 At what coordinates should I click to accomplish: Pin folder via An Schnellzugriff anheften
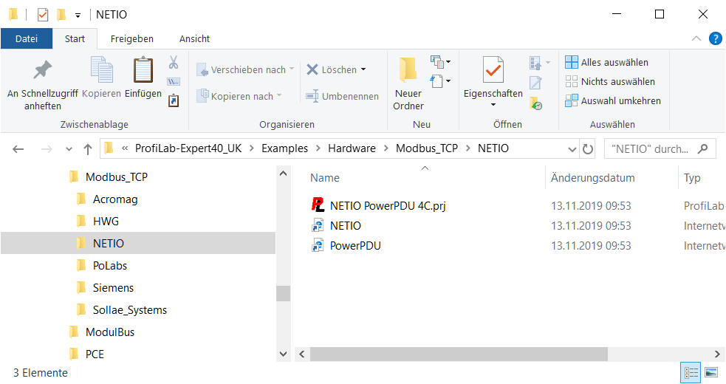point(43,84)
